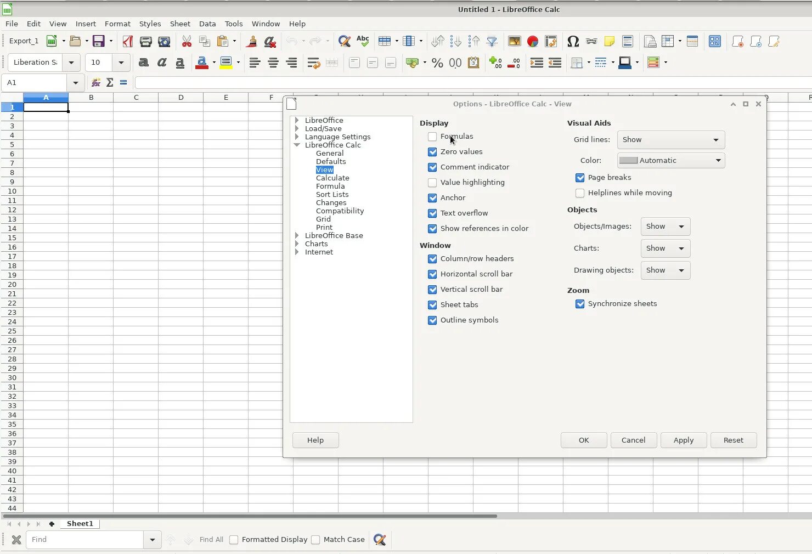
Task: Click the Insert Chart pie icon
Action: pos(532,41)
